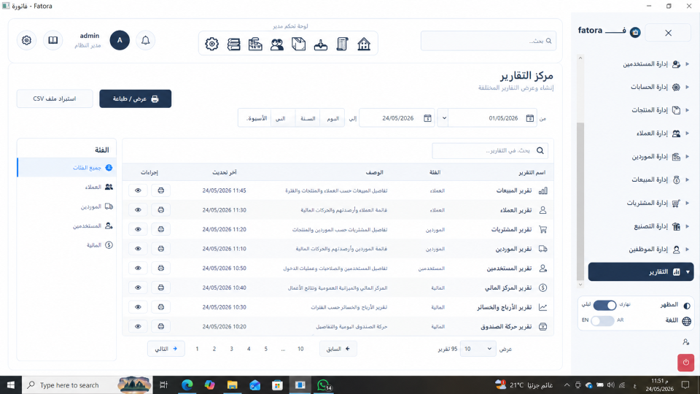Image resolution: width=700 pixels, height=394 pixels.
Task: Click the download tray icon in the toolbar
Action: (321, 44)
